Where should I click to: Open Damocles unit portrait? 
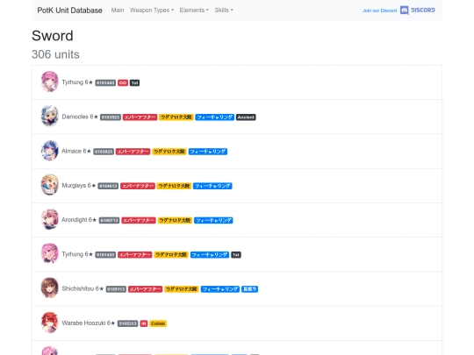tap(49, 117)
